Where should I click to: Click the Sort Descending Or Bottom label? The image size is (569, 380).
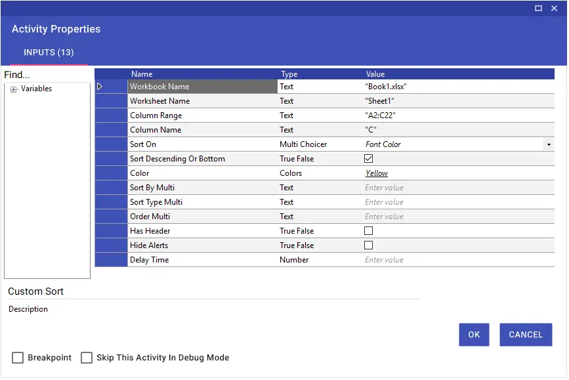pyautogui.click(x=177, y=159)
